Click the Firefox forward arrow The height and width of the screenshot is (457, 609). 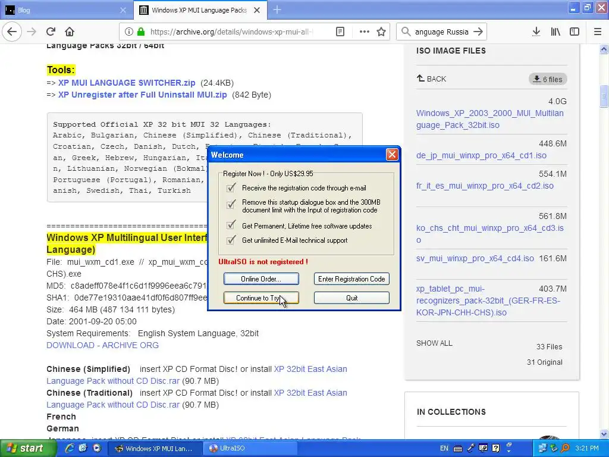(32, 32)
